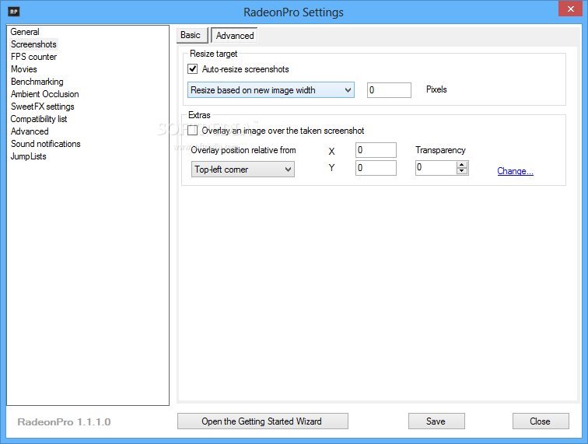The width and height of the screenshot is (588, 444).
Task: Select Ambient Occlusion in the list
Action: point(44,94)
